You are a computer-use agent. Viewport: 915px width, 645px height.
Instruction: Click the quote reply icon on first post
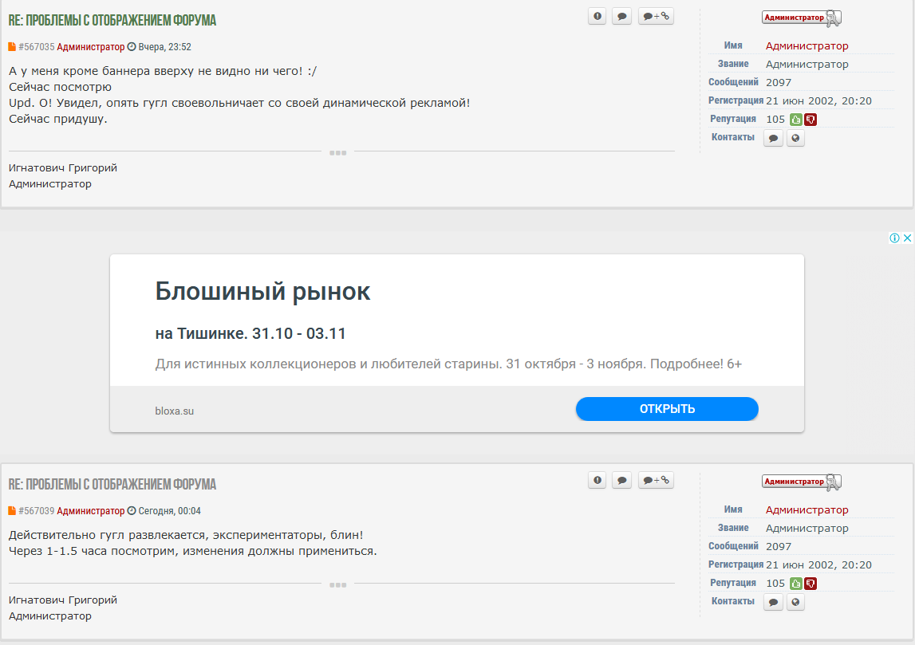tap(621, 16)
